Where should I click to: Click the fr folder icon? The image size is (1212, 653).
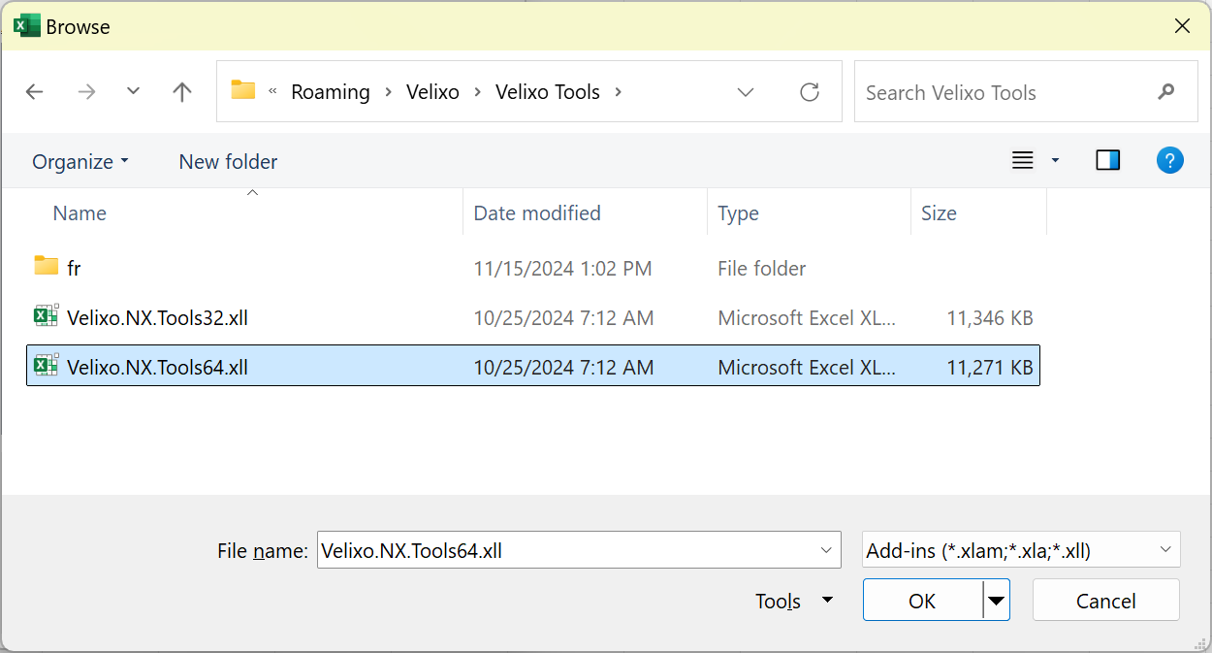click(x=46, y=266)
